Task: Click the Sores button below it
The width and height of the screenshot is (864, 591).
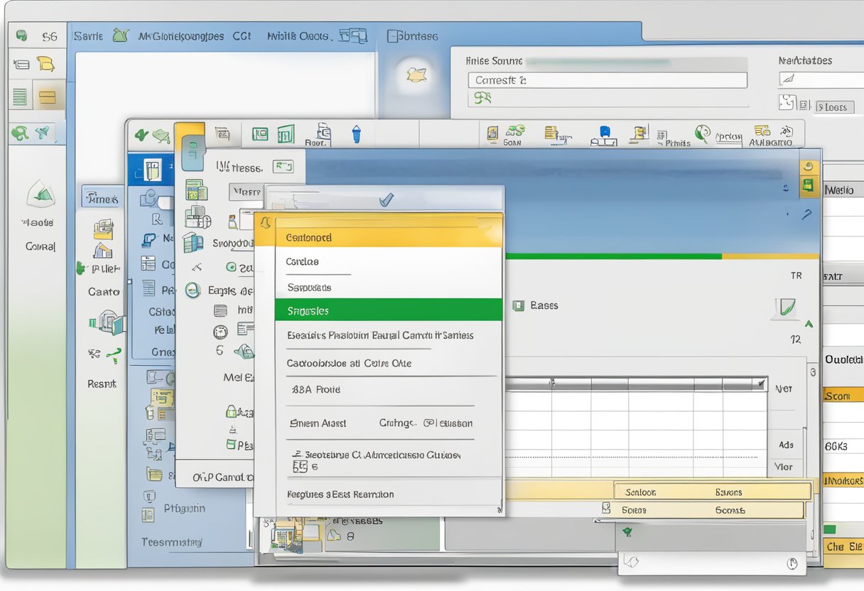Action: click(634, 509)
